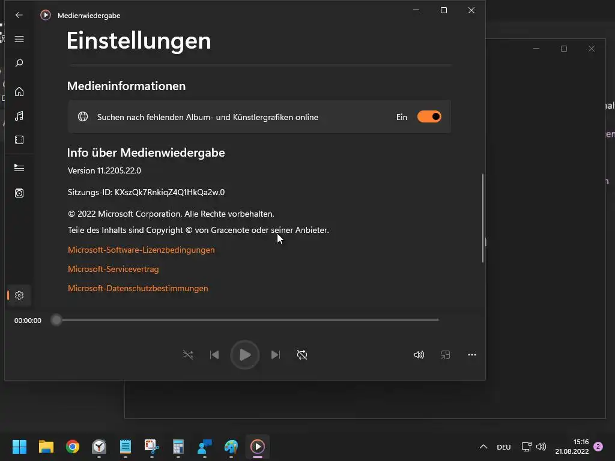The image size is (615, 461).
Task: Skip to previous track
Action: [x=214, y=355]
